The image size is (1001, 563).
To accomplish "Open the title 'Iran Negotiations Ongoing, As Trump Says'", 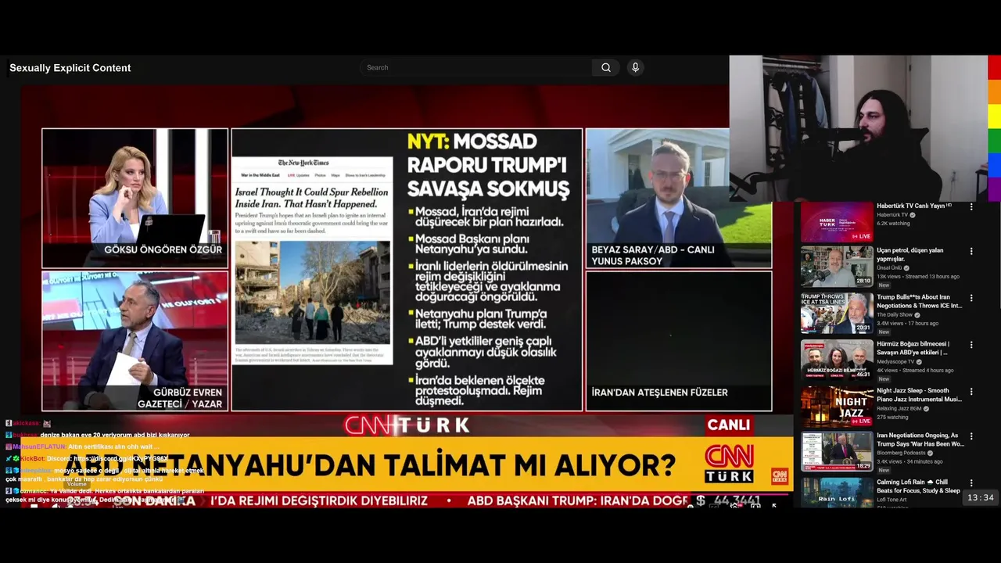I will pos(920,439).
